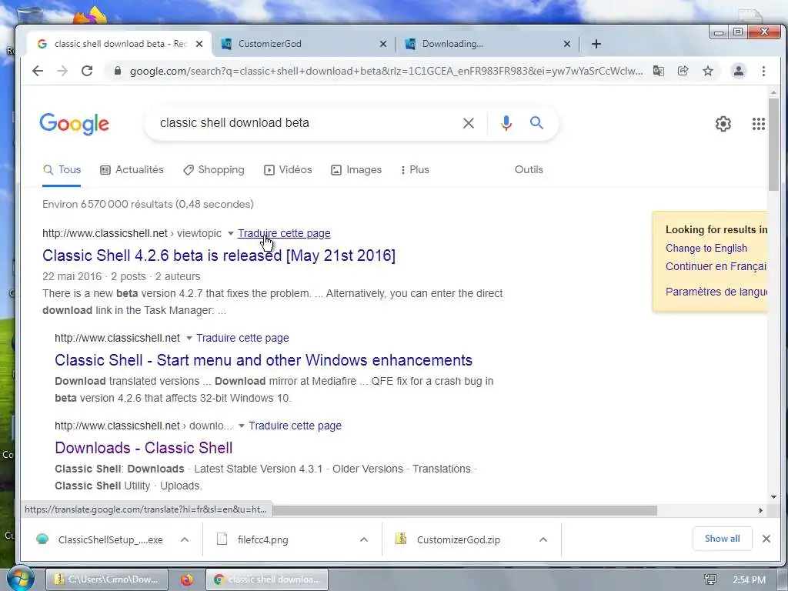The height and width of the screenshot is (591, 788).
Task: Open options chevron for CustomizerGod.zip download
Action: [543, 539]
